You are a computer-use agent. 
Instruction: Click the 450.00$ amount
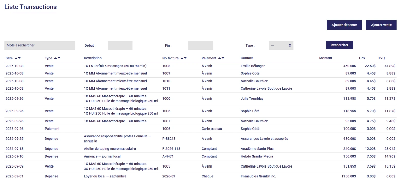pos(350,66)
